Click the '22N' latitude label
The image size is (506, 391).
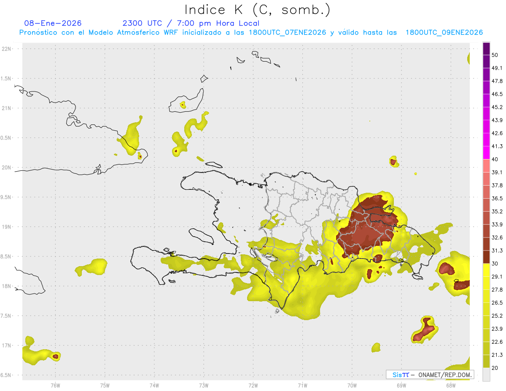pyautogui.click(x=7, y=49)
